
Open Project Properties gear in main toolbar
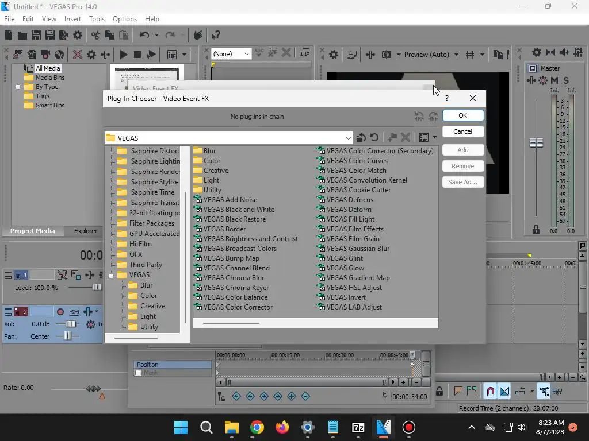tap(78, 35)
